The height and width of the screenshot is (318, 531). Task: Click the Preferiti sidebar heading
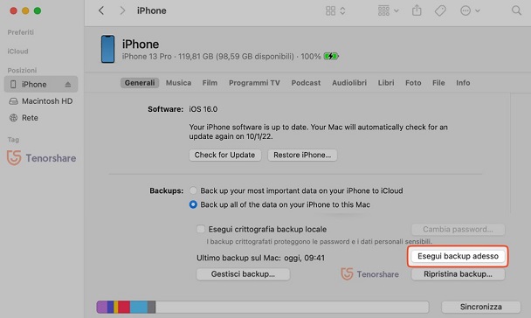(x=21, y=32)
